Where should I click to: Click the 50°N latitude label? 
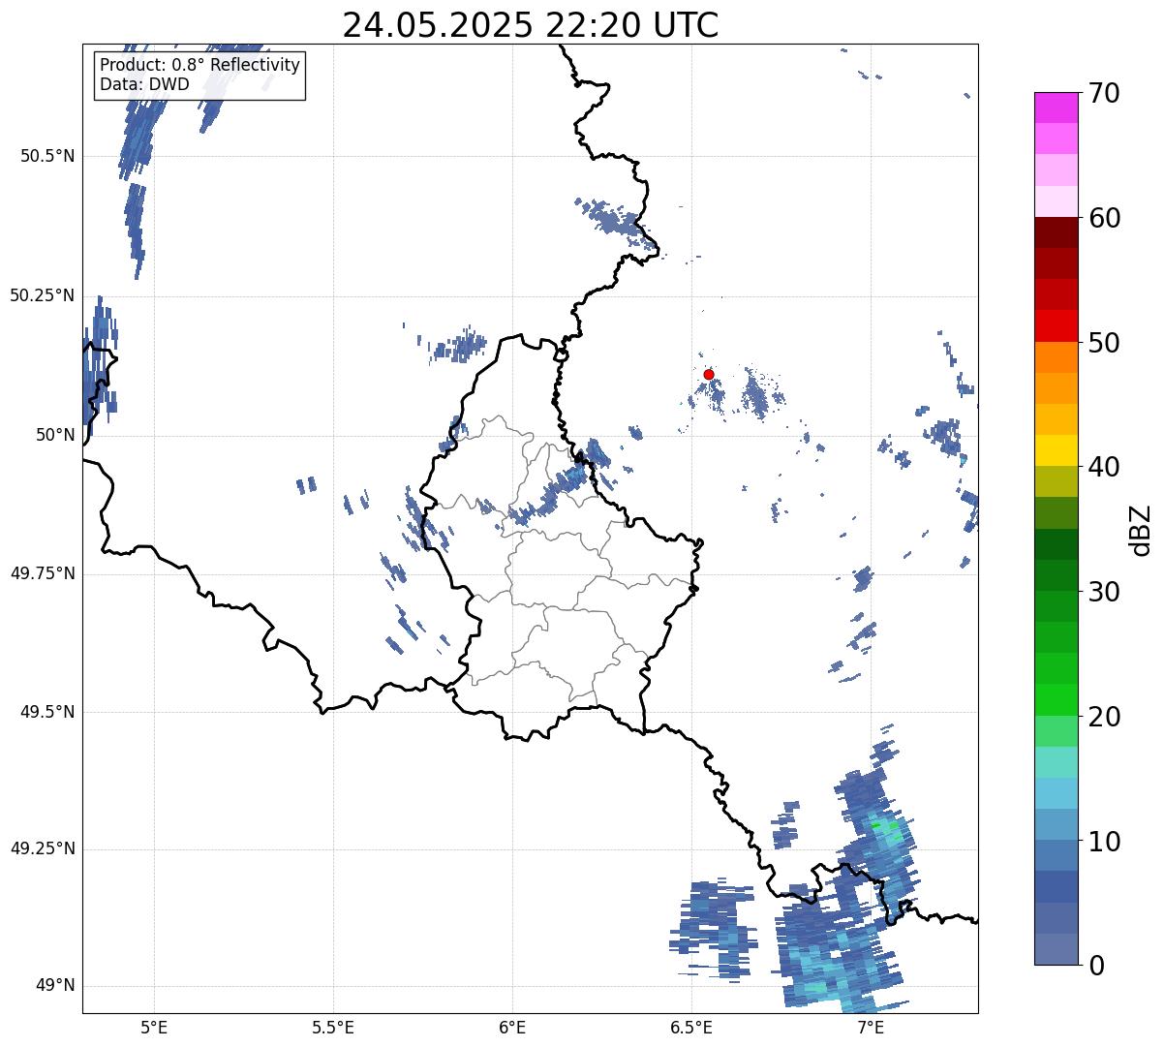(x=56, y=435)
